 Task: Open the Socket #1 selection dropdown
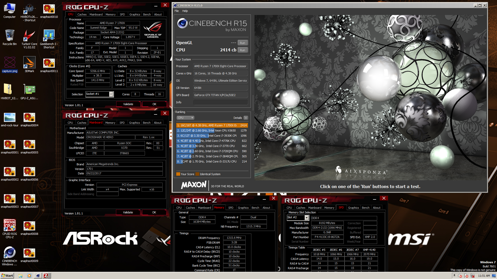[x=99, y=94]
